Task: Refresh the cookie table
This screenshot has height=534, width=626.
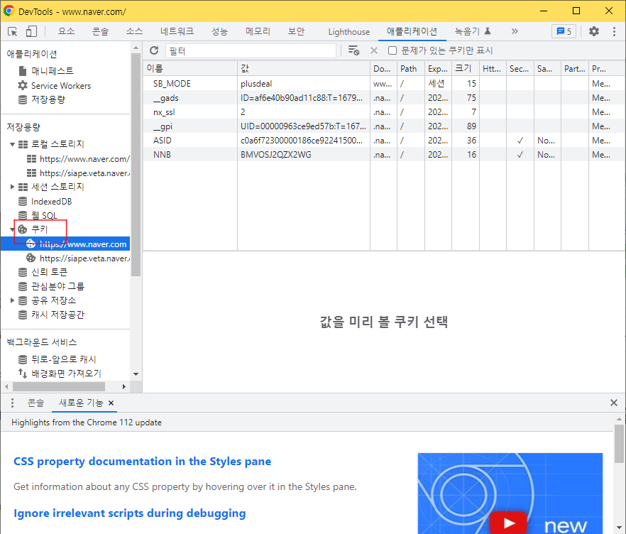Action: pos(154,50)
